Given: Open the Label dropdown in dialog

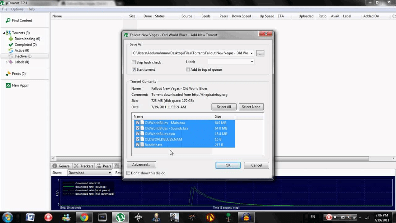Looking at the screenshot, I should click(252, 61).
